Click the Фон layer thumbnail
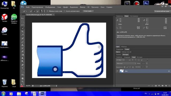Viewport: 171px width, 96px height. tap(122, 71)
